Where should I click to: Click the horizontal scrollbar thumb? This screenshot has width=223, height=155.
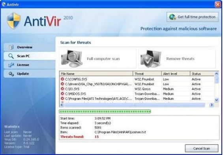135,105
